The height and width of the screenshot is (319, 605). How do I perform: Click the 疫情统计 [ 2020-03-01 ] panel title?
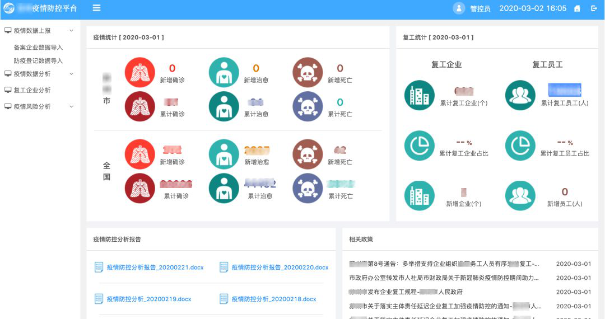pyautogui.click(x=128, y=37)
